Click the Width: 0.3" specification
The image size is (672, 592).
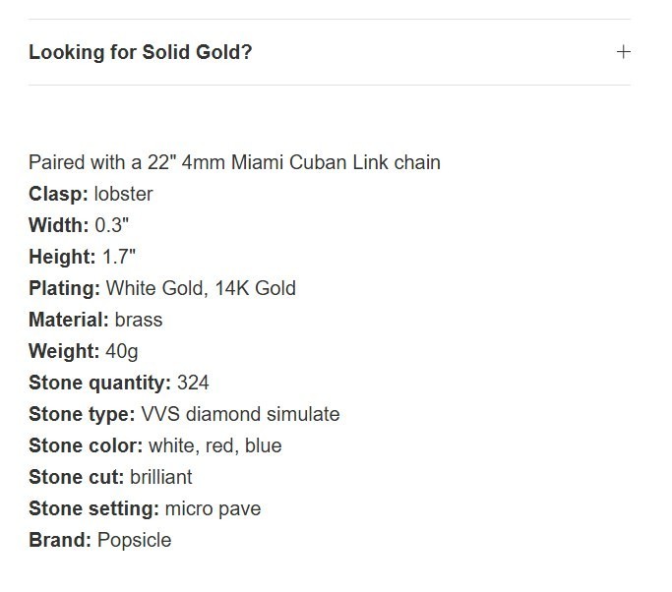pyautogui.click(x=79, y=225)
